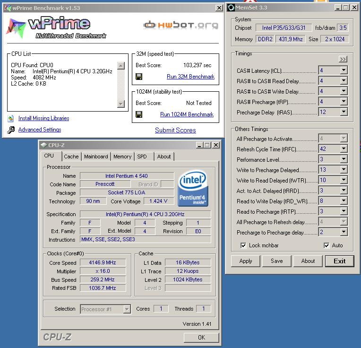Click the Instructions MMX, SSE field
The height and width of the screenshot is (348, 361).
(x=145, y=240)
